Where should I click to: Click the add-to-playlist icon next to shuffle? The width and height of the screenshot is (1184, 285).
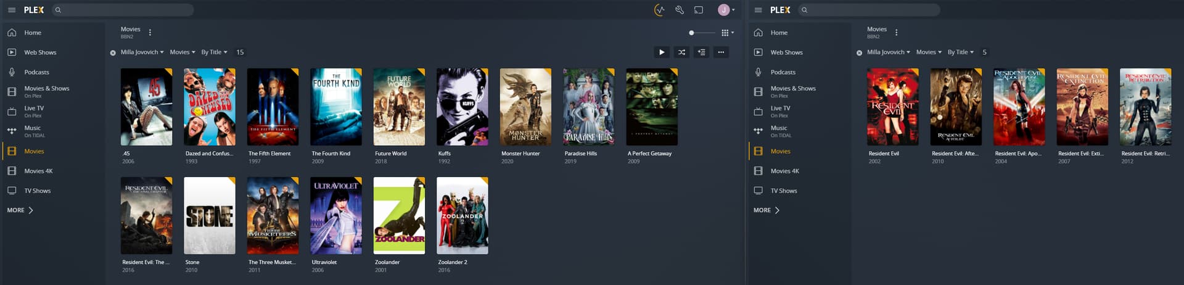click(x=701, y=52)
